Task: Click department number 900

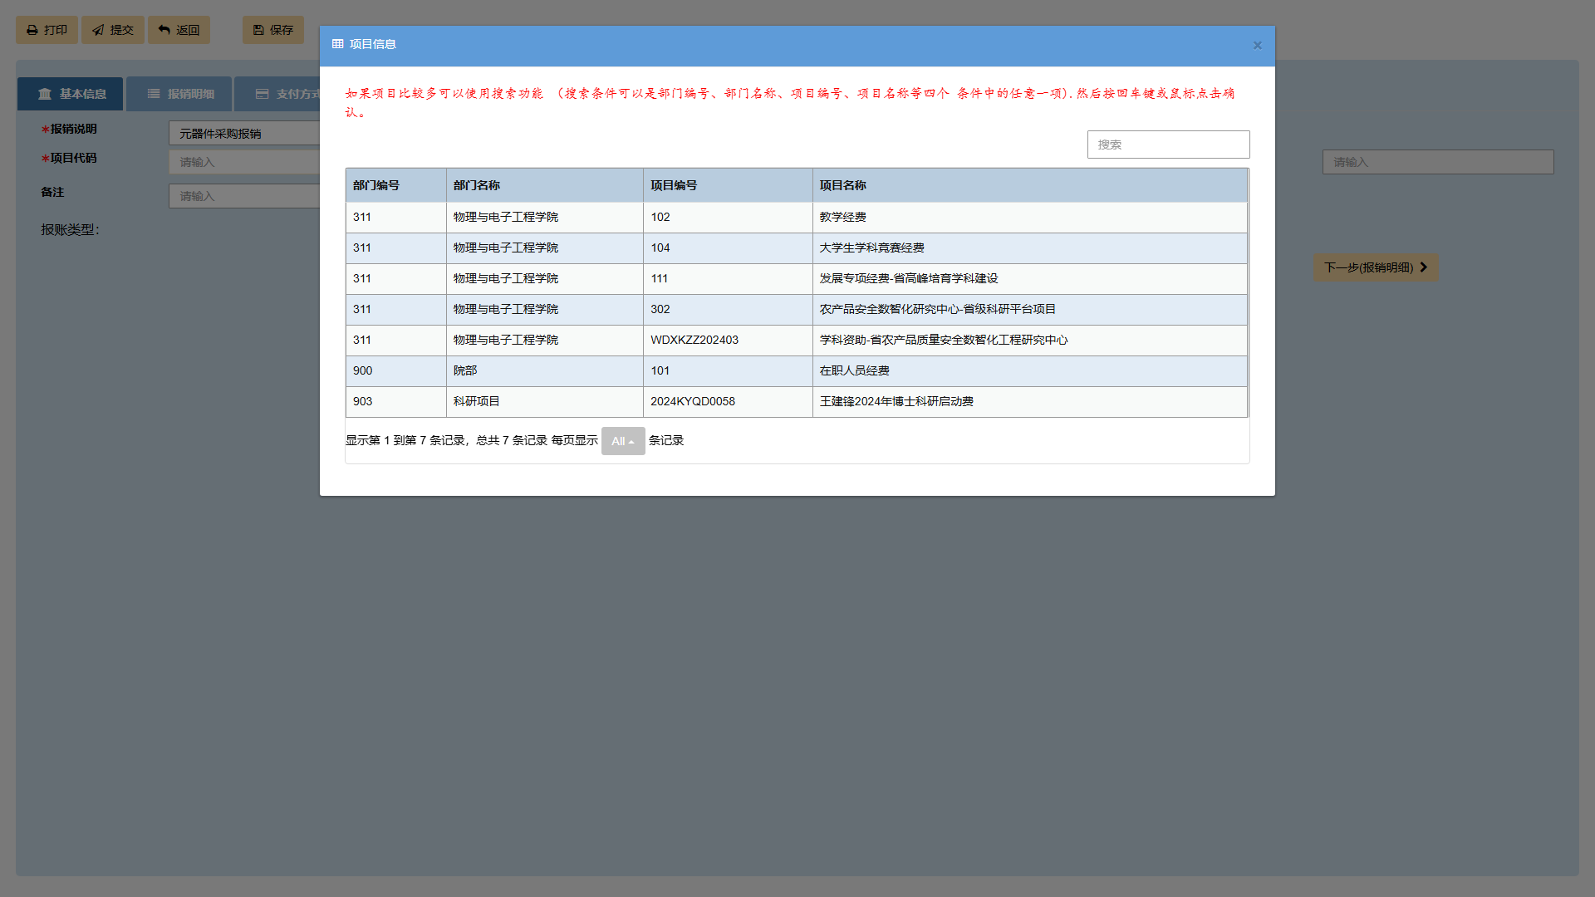Action: pyautogui.click(x=363, y=370)
